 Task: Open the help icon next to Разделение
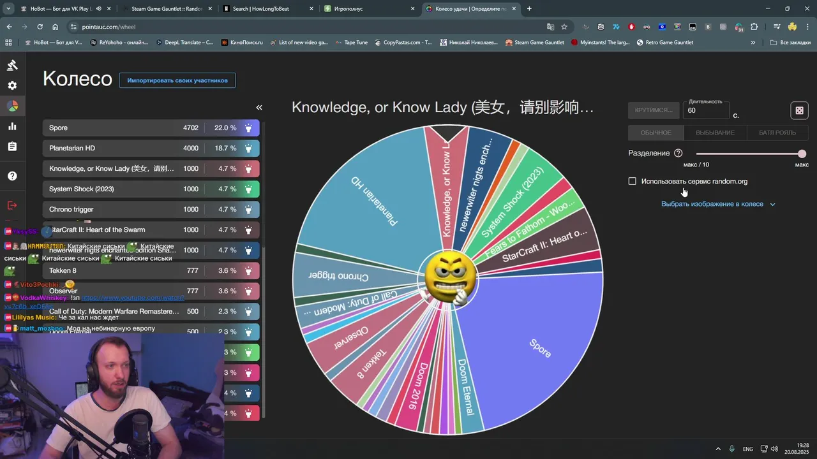678,153
